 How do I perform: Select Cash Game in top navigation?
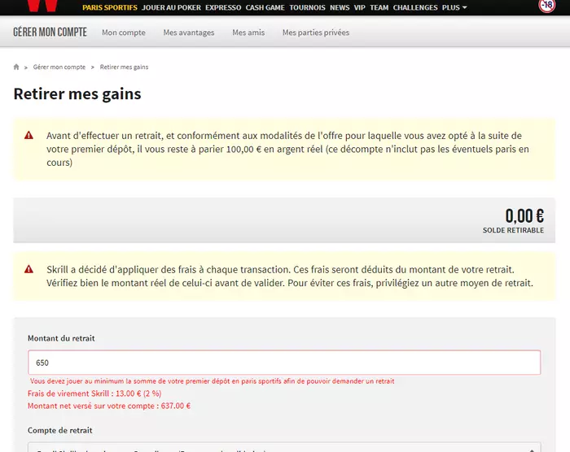265,7
